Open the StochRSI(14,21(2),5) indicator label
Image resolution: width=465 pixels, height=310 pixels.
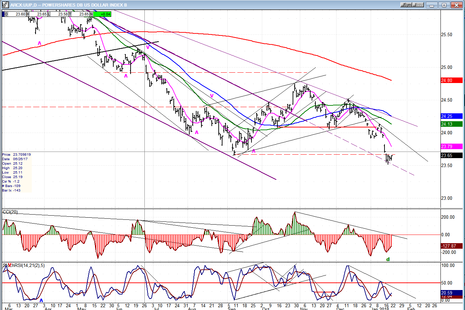click(x=24, y=265)
